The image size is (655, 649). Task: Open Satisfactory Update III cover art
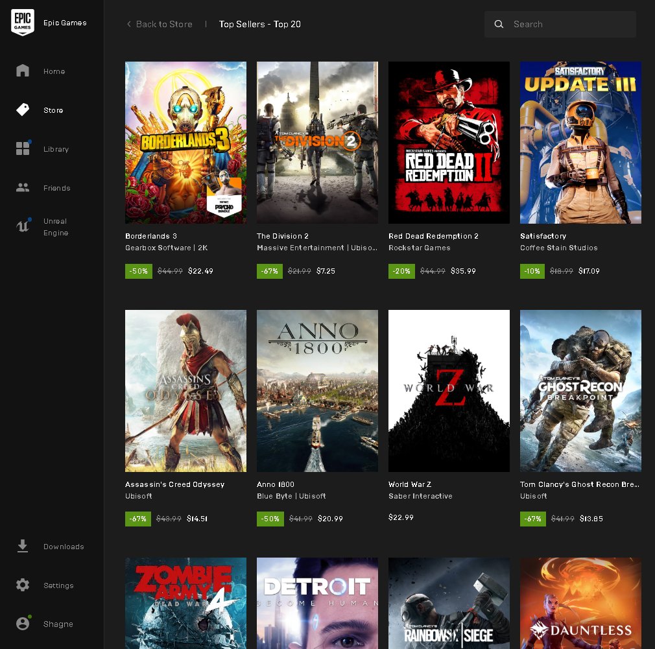[x=580, y=143]
